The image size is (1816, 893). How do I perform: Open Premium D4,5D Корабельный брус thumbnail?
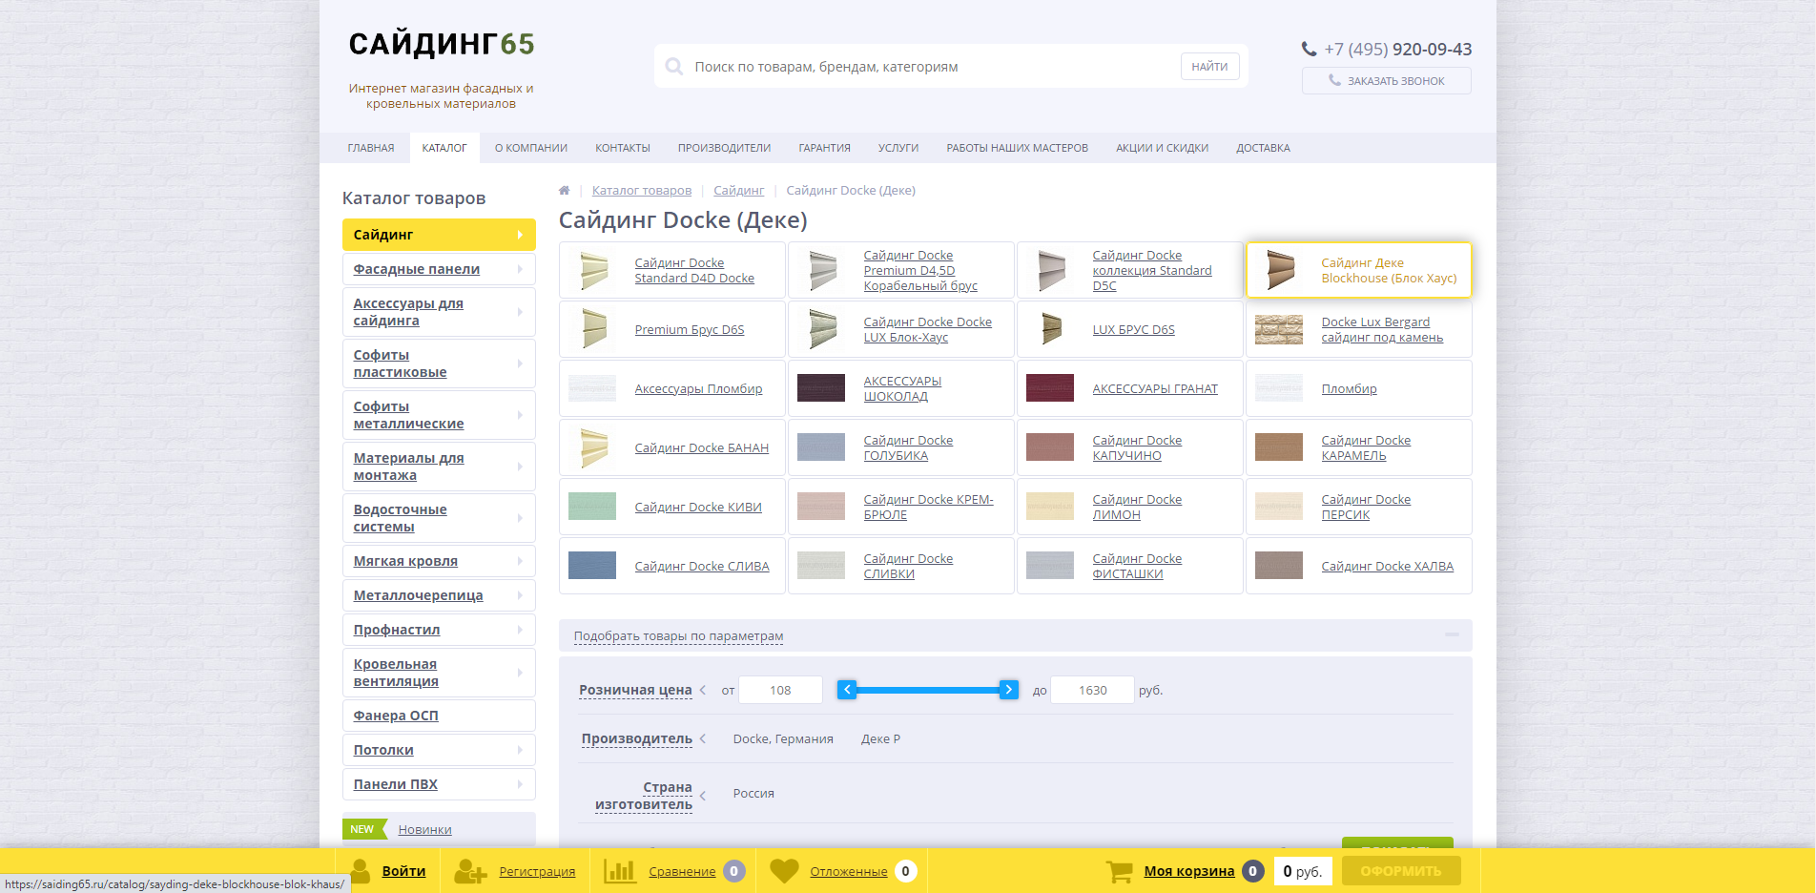pyautogui.click(x=822, y=270)
